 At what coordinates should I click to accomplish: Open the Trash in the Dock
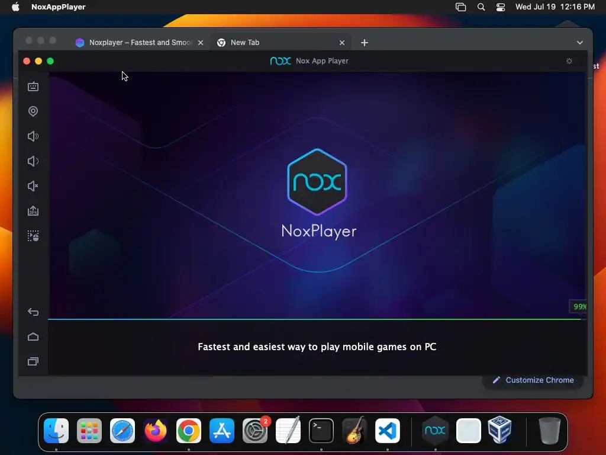pos(549,431)
